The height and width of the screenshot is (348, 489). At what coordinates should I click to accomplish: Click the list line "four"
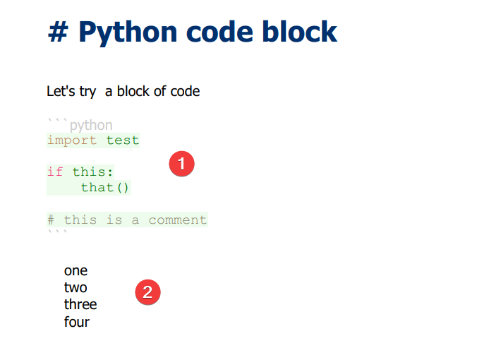tap(77, 322)
